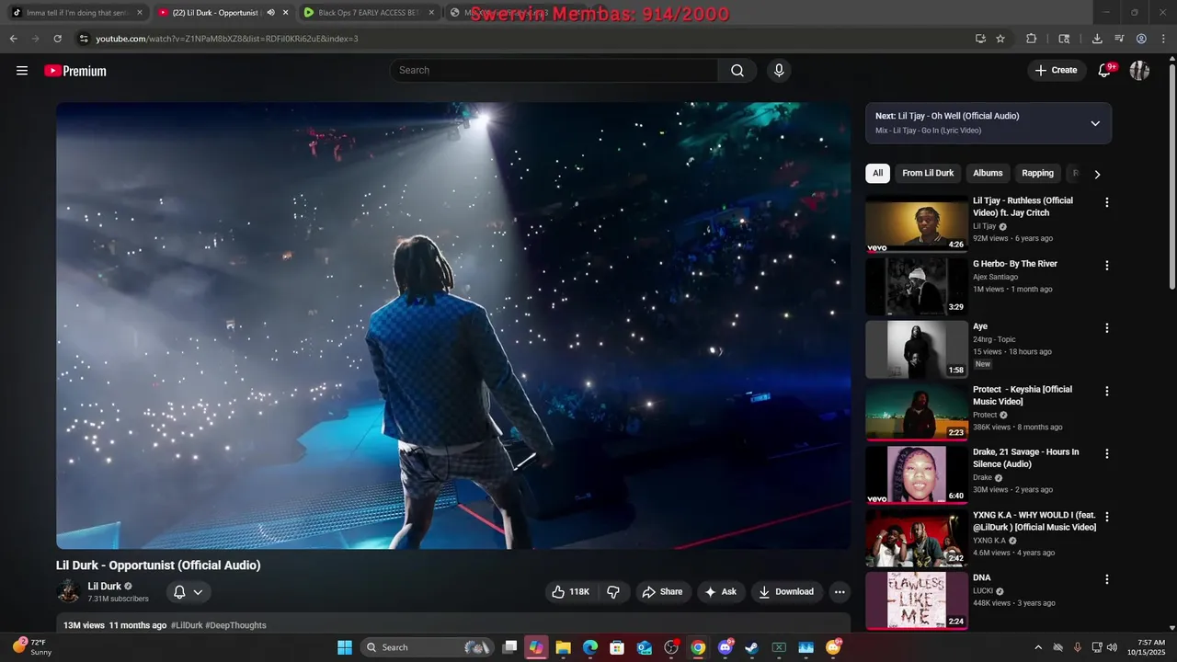Dislike the video with thumbs down
The image size is (1177, 662).
613,592
